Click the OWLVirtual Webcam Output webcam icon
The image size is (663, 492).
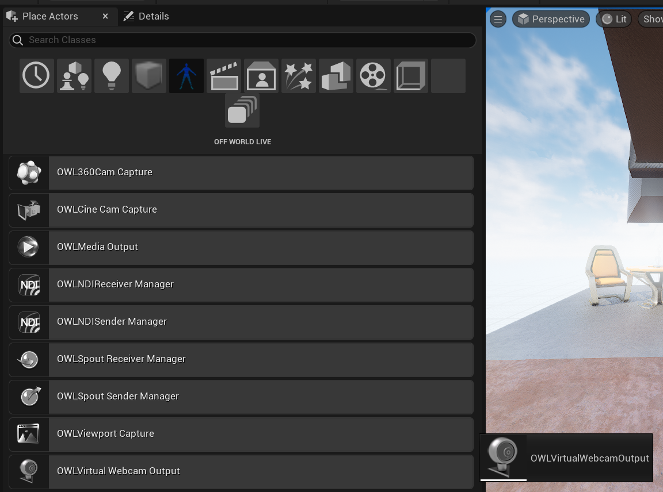coord(29,471)
